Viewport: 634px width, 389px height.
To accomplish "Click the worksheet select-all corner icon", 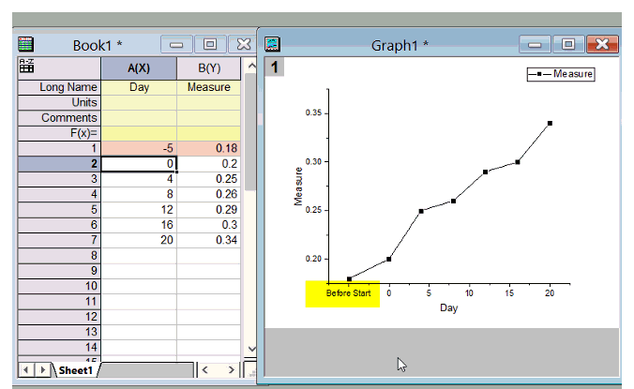I will tap(26, 66).
